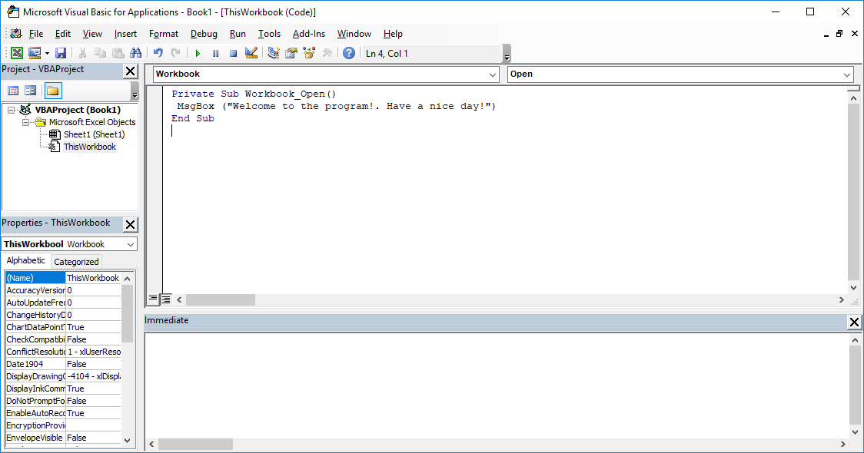Open the Debug menu

[x=204, y=34]
